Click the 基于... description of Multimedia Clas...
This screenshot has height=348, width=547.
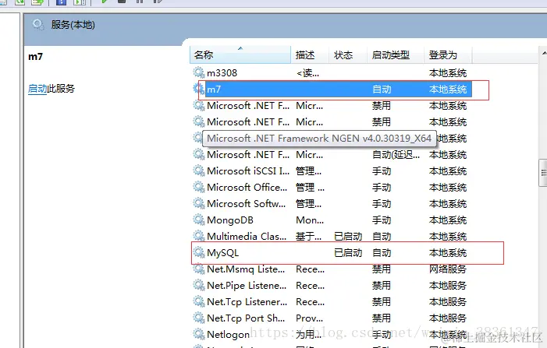(x=309, y=237)
